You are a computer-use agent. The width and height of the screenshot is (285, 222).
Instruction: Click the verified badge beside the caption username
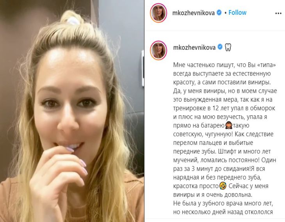[220, 47]
